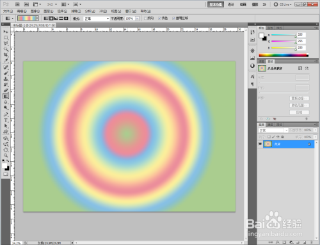Image resolution: width=320 pixels, height=245 pixels.
Task: Choose the Radial gradient style icon
Action: tap(51, 19)
